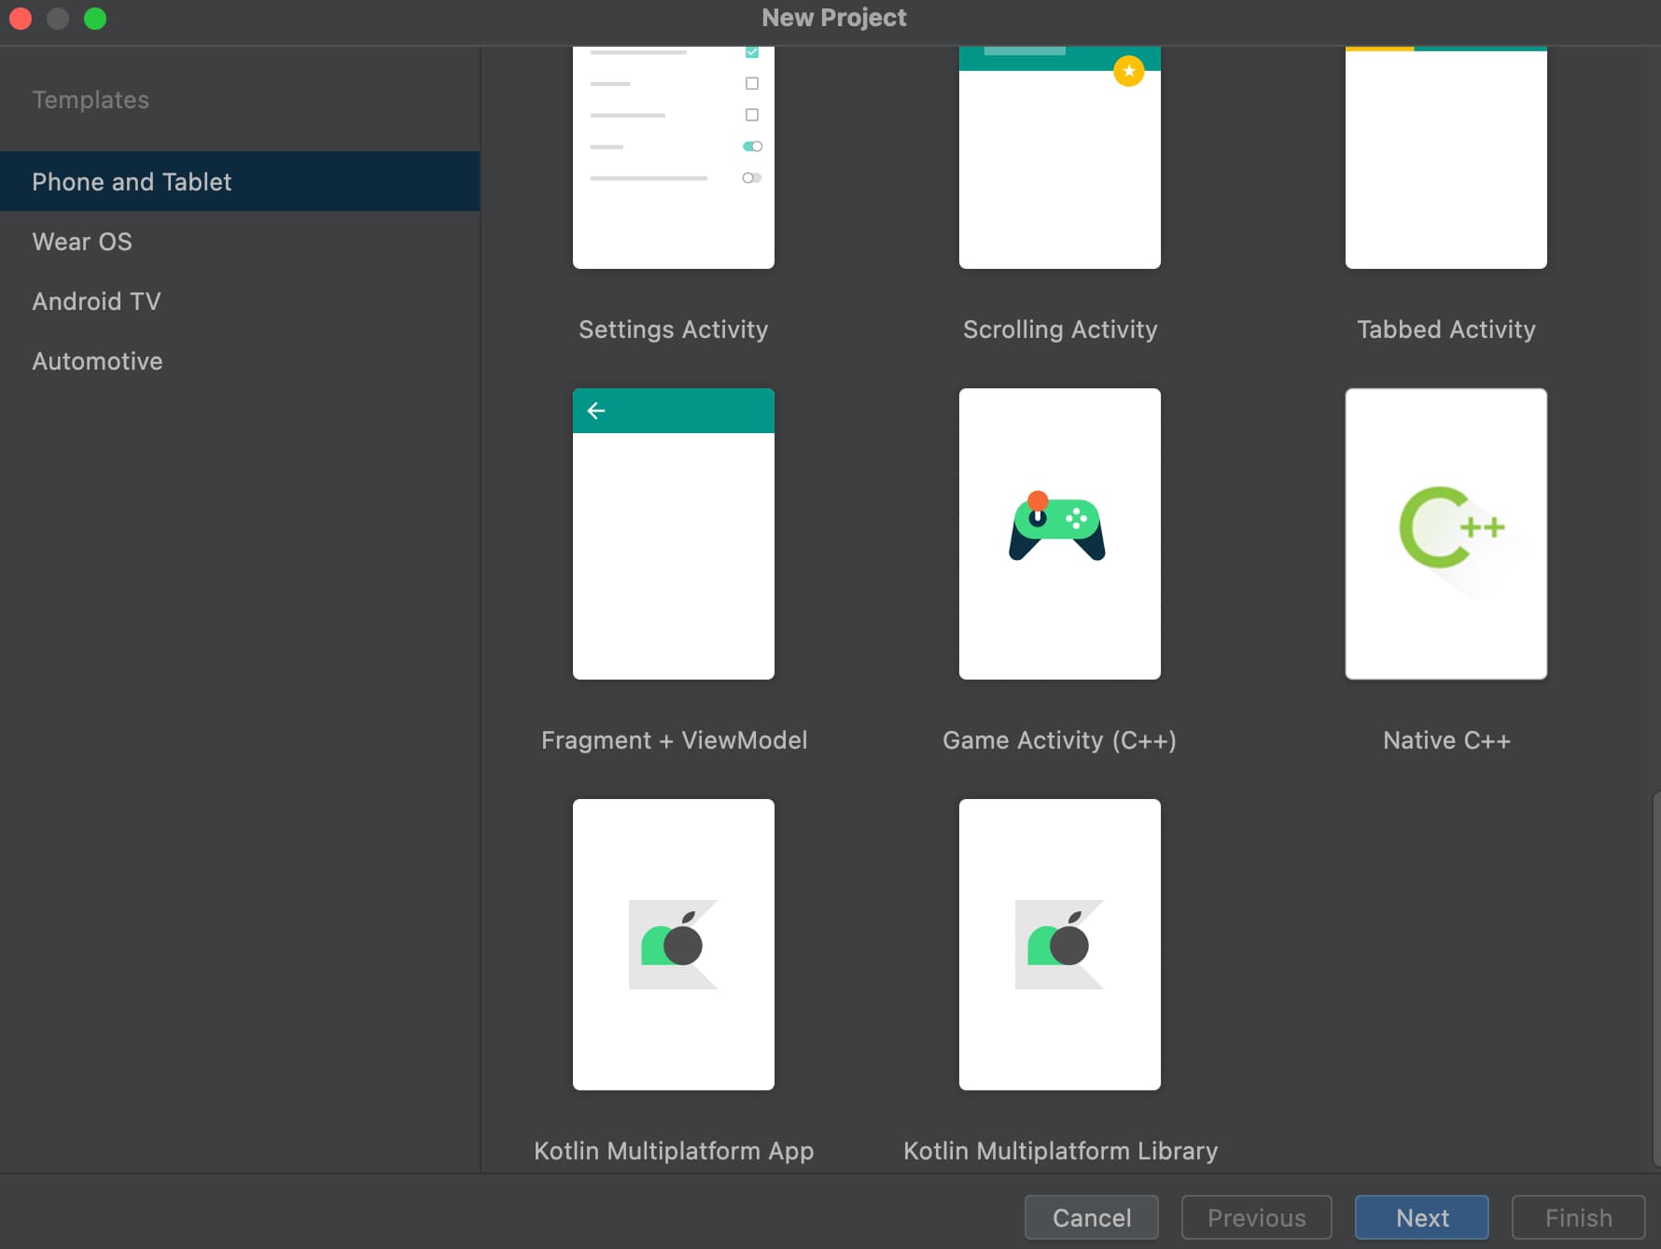Click the Next button
Image resolution: width=1661 pixels, height=1249 pixels.
click(1422, 1217)
